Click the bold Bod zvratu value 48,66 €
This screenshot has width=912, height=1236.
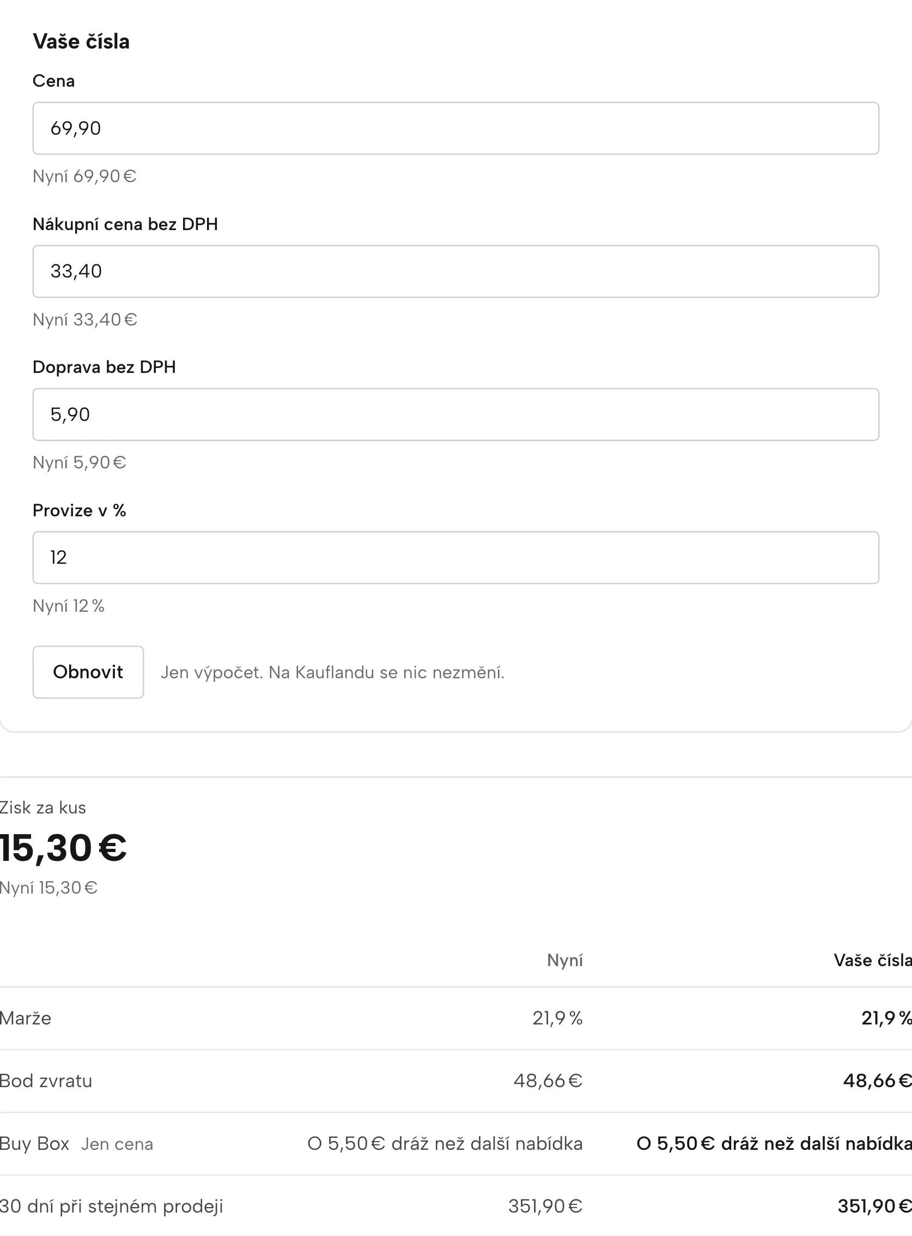(877, 1081)
